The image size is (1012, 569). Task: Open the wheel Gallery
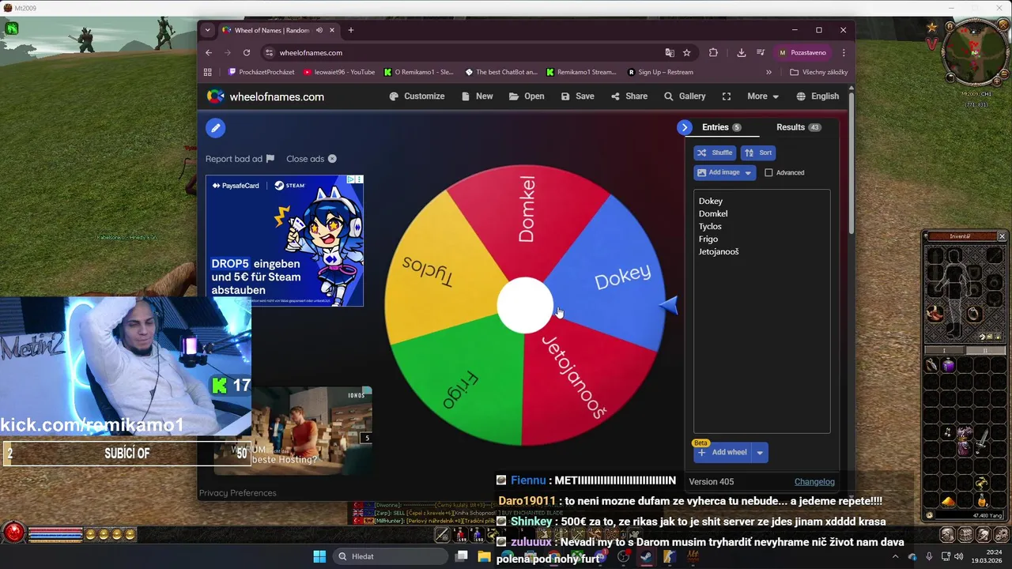(x=684, y=96)
